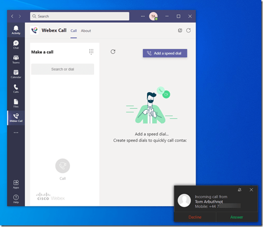Maximize the Teams window
The width and height of the screenshot is (263, 227).
(x=178, y=16)
